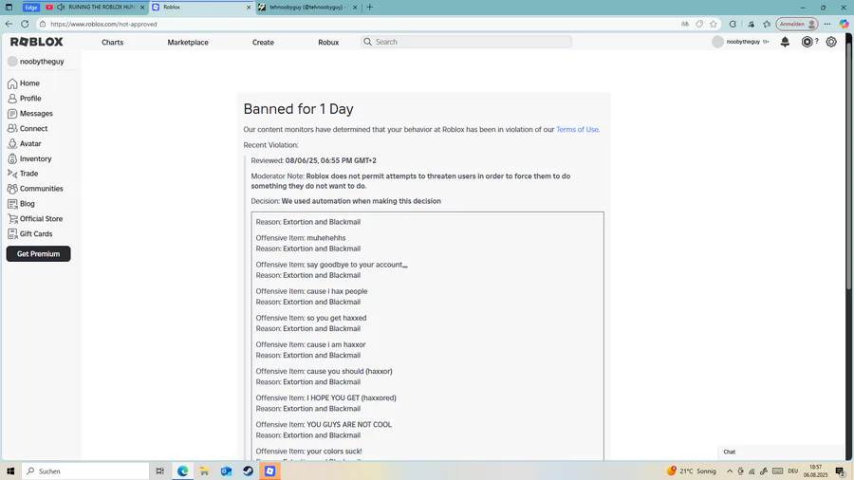Click the Gift Cards icon in sidebar
This screenshot has height=480, width=854.
click(12, 234)
